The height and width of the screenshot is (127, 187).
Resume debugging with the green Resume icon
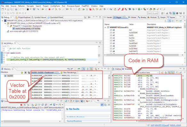[43, 9]
